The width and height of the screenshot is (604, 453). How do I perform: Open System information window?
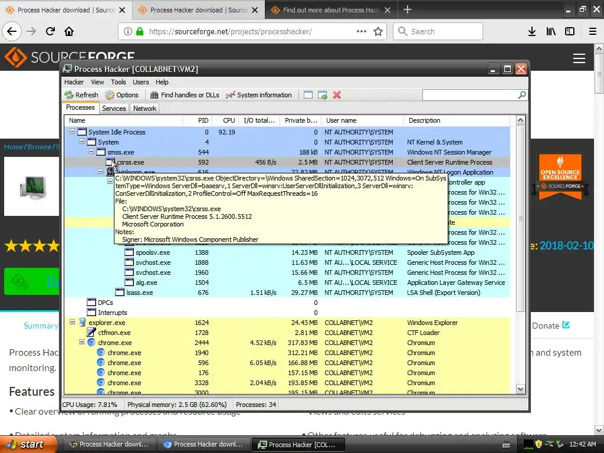click(259, 95)
